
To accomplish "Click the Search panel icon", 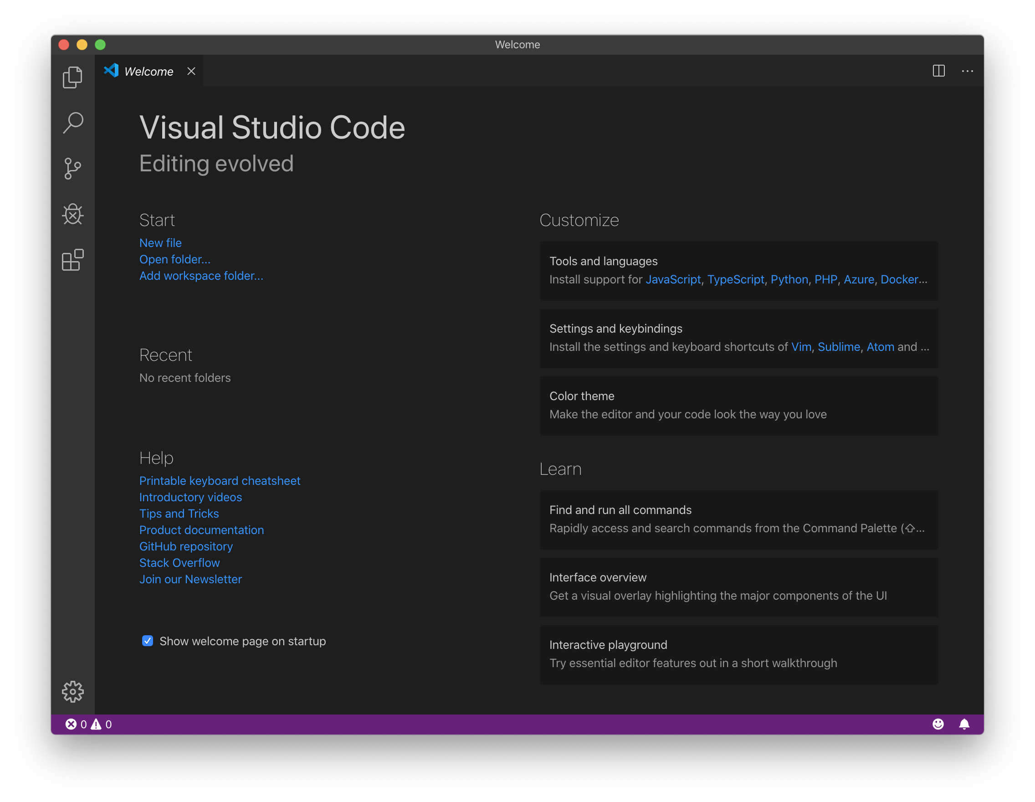I will coord(74,122).
